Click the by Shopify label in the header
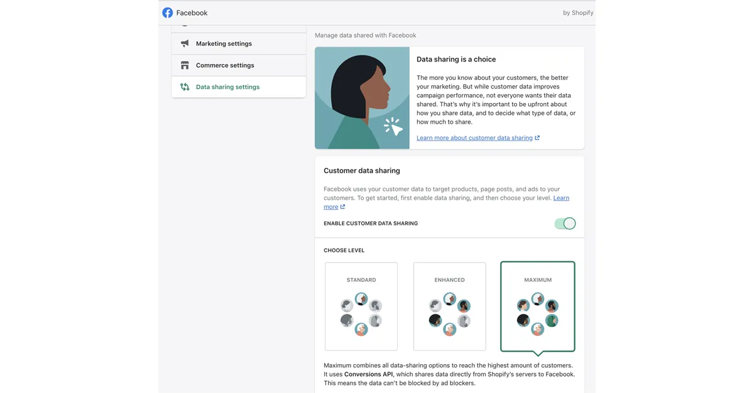This screenshot has height=393, width=754. click(577, 12)
